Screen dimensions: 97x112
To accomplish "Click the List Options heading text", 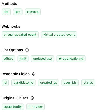I will (x=12, y=50).
